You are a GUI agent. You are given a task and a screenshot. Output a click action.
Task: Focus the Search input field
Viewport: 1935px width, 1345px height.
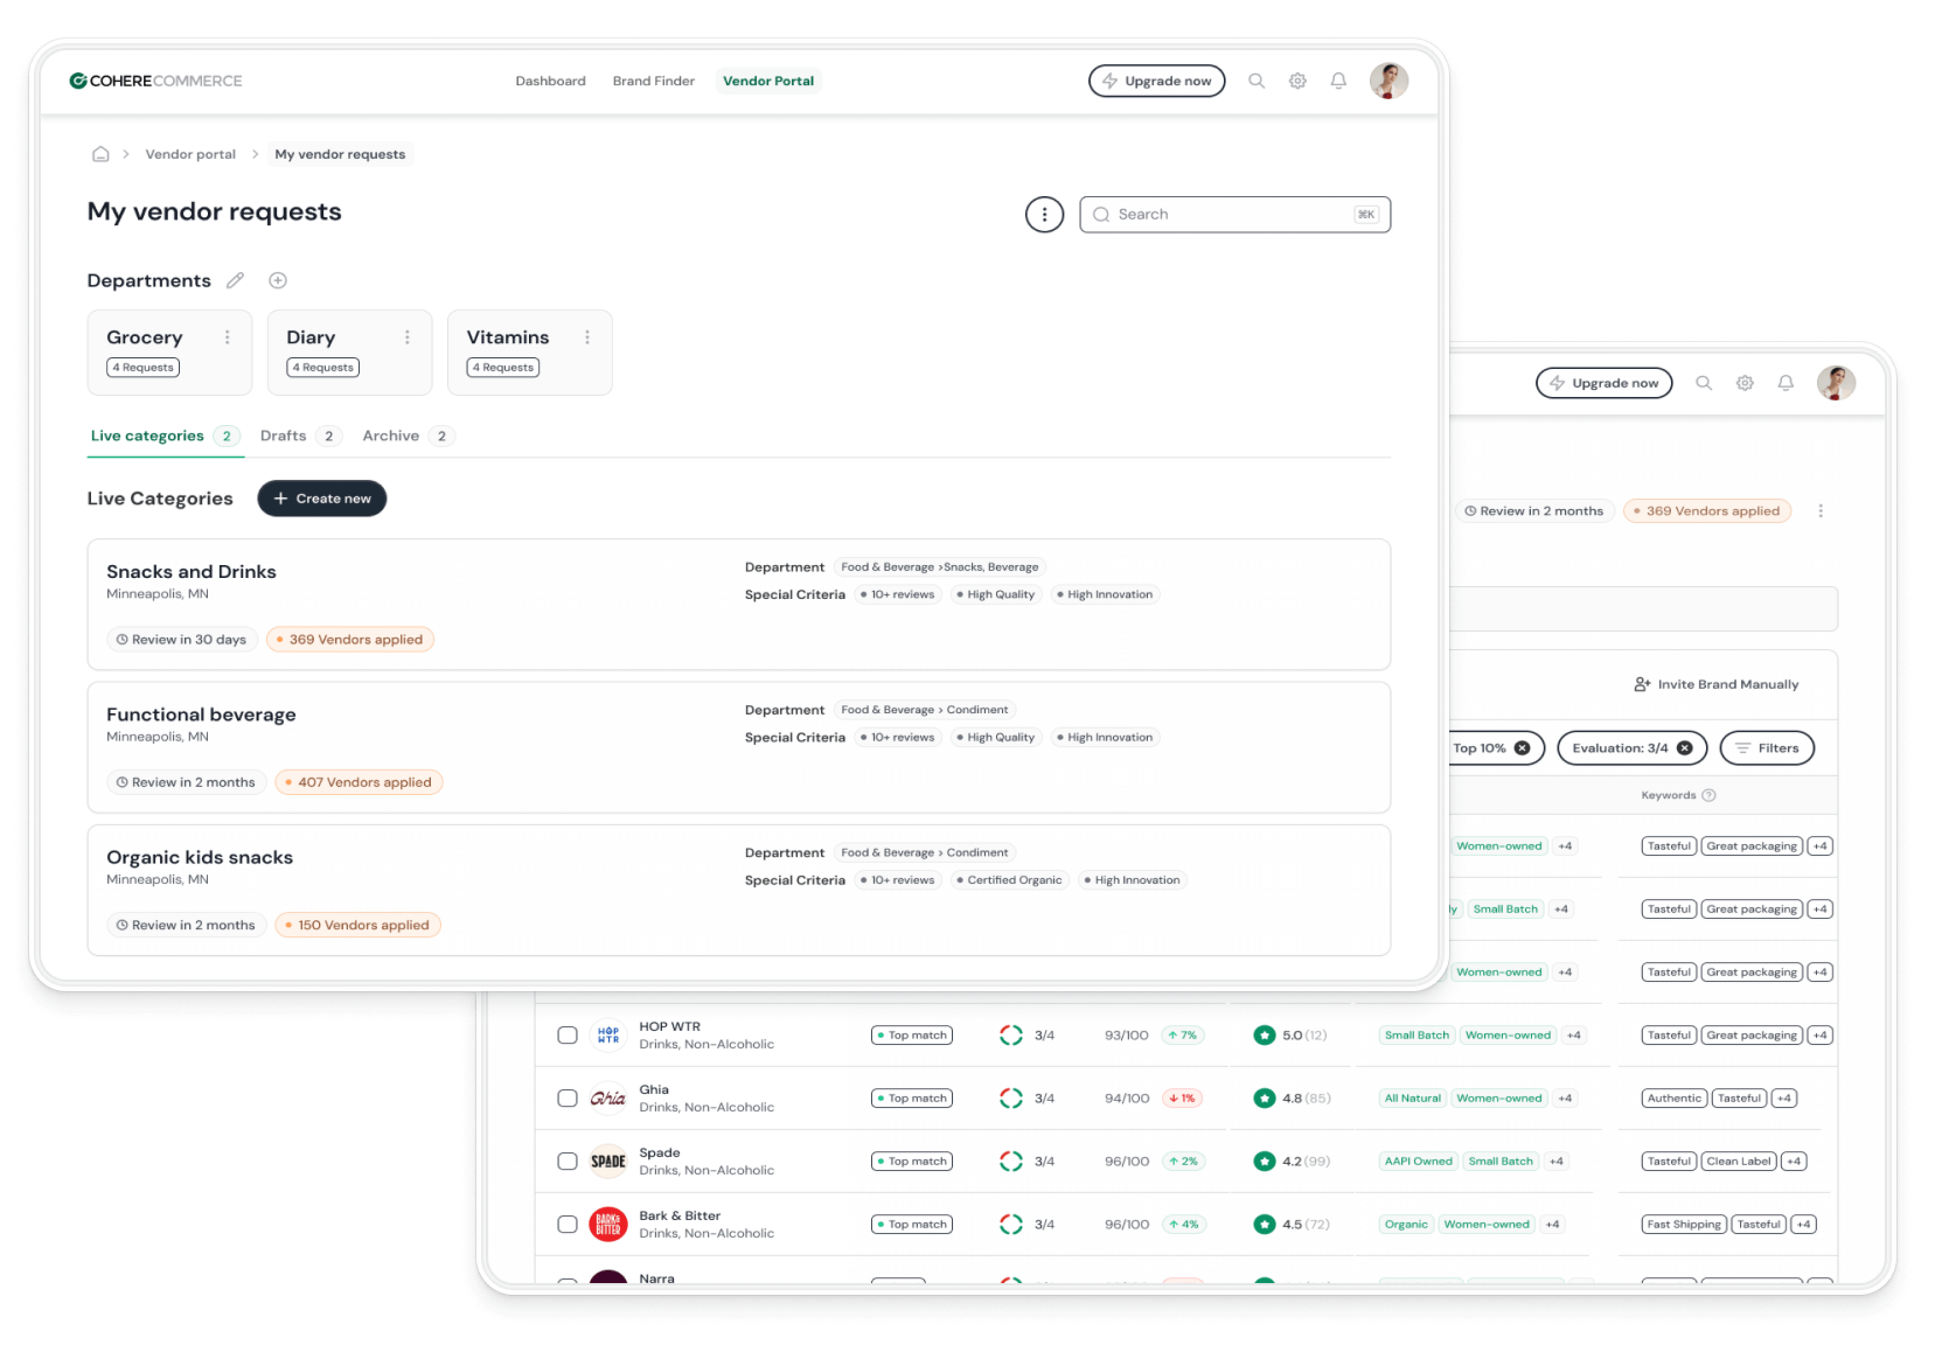tap(1235, 214)
